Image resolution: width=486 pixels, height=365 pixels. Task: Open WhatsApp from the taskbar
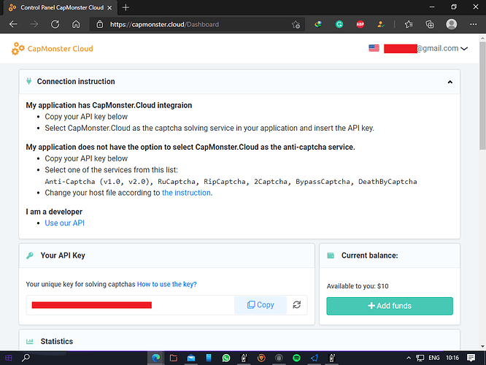(226, 358)
